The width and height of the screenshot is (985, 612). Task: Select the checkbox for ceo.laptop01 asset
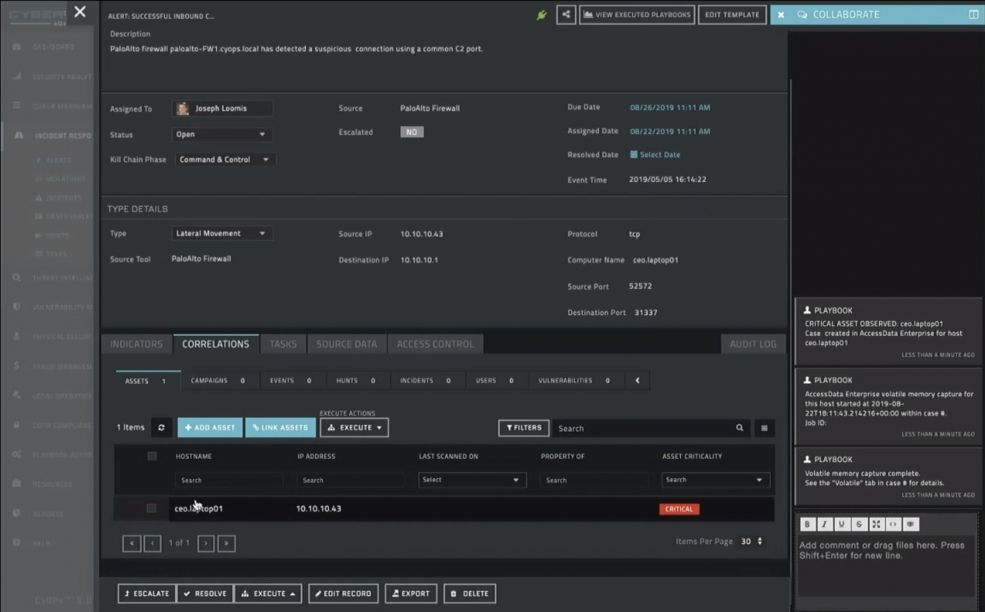tap(152, 508)
